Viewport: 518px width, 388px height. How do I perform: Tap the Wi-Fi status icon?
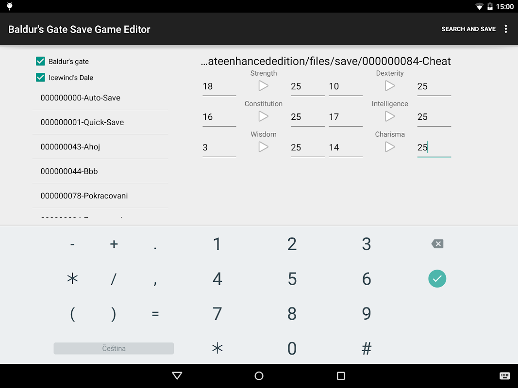[x=479, y=7]
